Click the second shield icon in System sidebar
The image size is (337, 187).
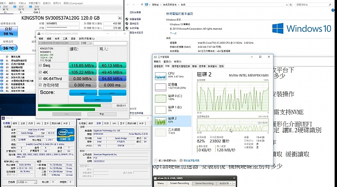point(127,23)
